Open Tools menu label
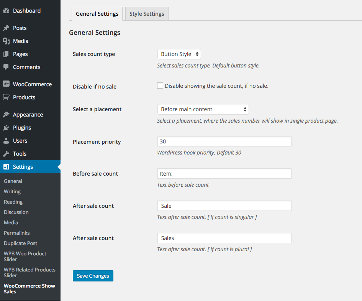This screenshot has width=362, height=301. pyautogui.click(x=20, y=154)
